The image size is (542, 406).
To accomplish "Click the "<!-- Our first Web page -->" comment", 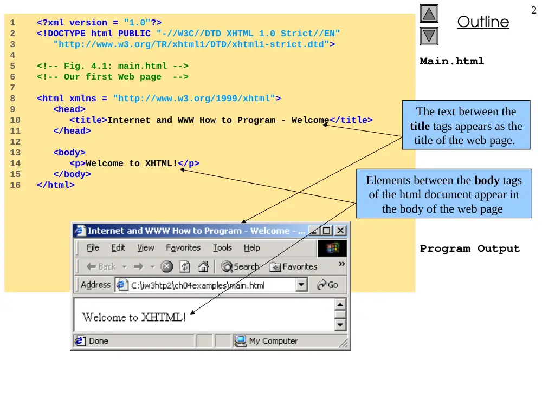I will pyautogui.click(x=113, y=77).
